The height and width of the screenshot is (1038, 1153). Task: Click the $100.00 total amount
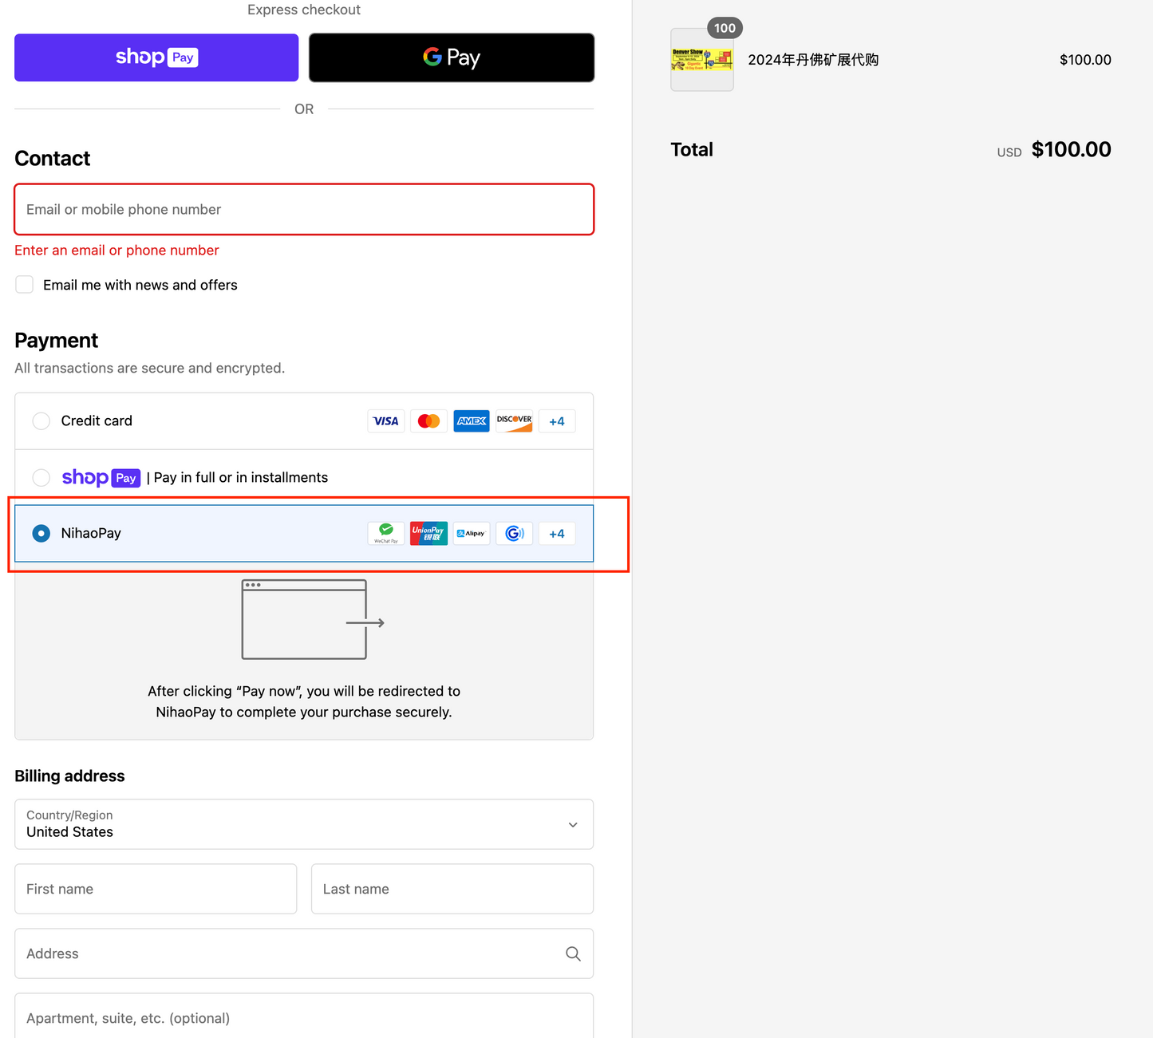click(1071, 149)
